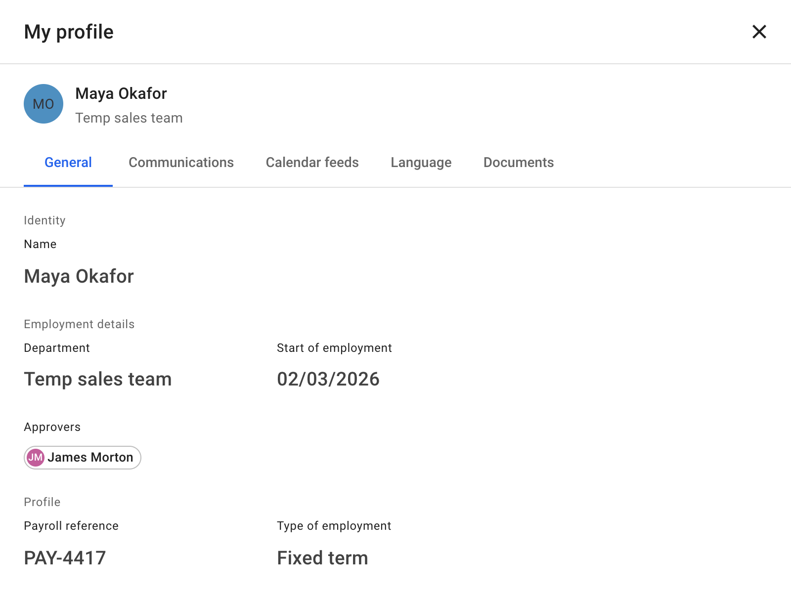This screenshot has height=597, width=791.
Task: Click the start date 02/03/2026
Action: point(328,379)
